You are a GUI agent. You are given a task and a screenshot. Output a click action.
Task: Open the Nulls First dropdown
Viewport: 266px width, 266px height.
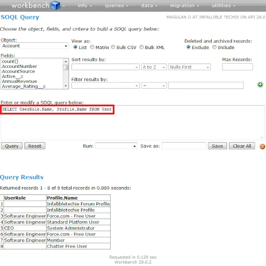click(x=190, y=67)
